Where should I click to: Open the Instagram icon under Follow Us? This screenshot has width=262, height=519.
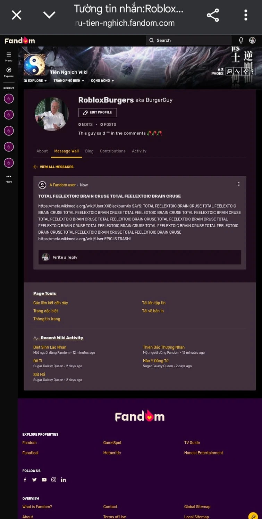point(54,480)
